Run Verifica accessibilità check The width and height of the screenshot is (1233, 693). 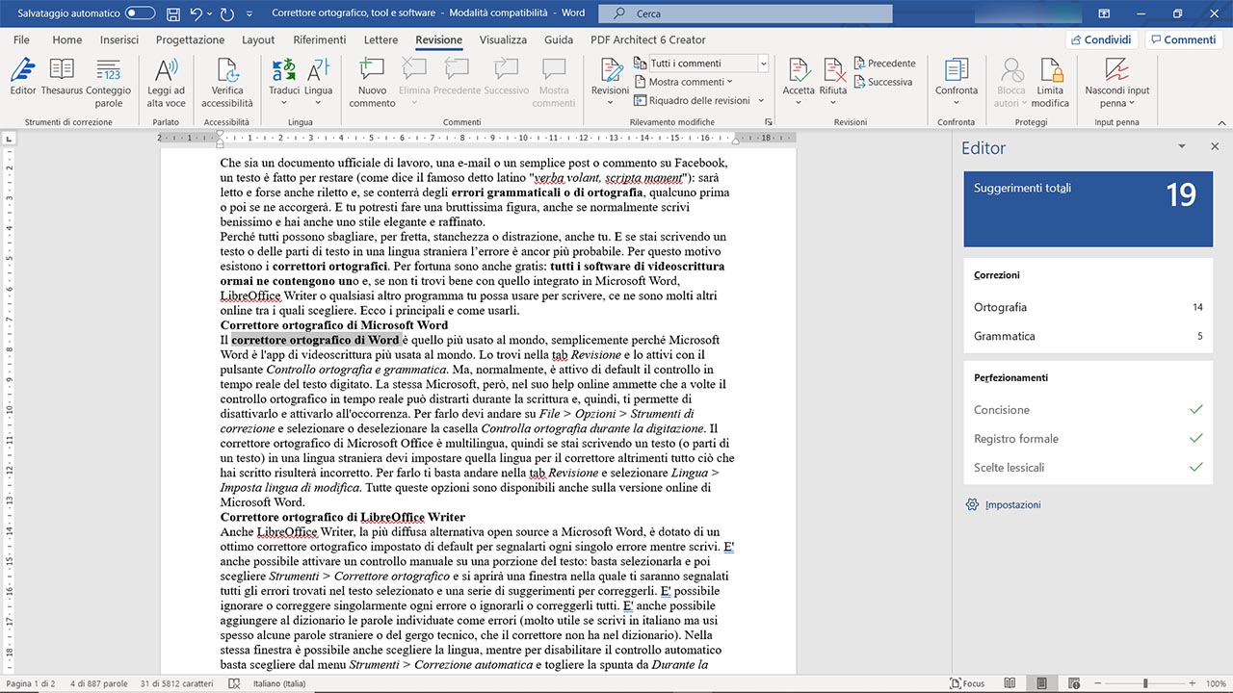pyautogui.click(x=227, y=83)
